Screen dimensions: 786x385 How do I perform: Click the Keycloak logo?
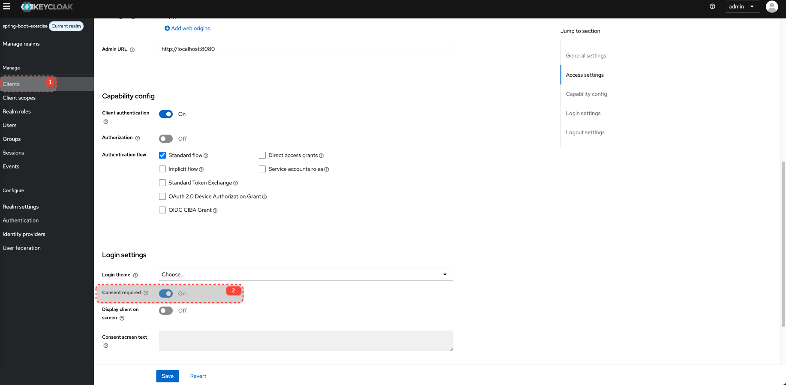point(47,7)
